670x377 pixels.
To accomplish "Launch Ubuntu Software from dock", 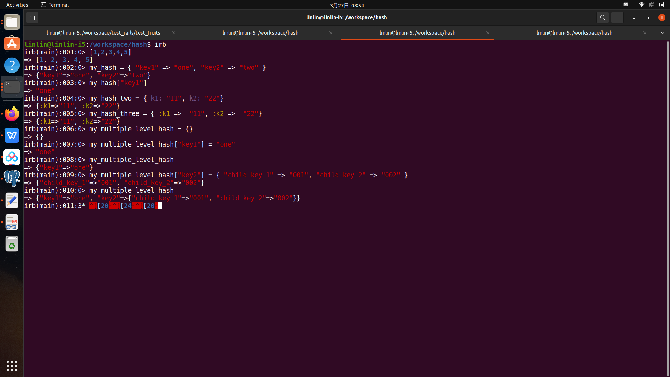I will 12,44.
